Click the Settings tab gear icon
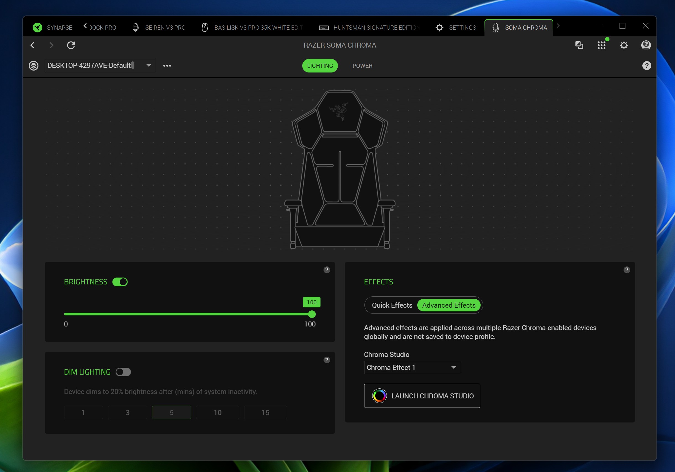The height and width of the screenshot is (472, 675). [439, 28]
